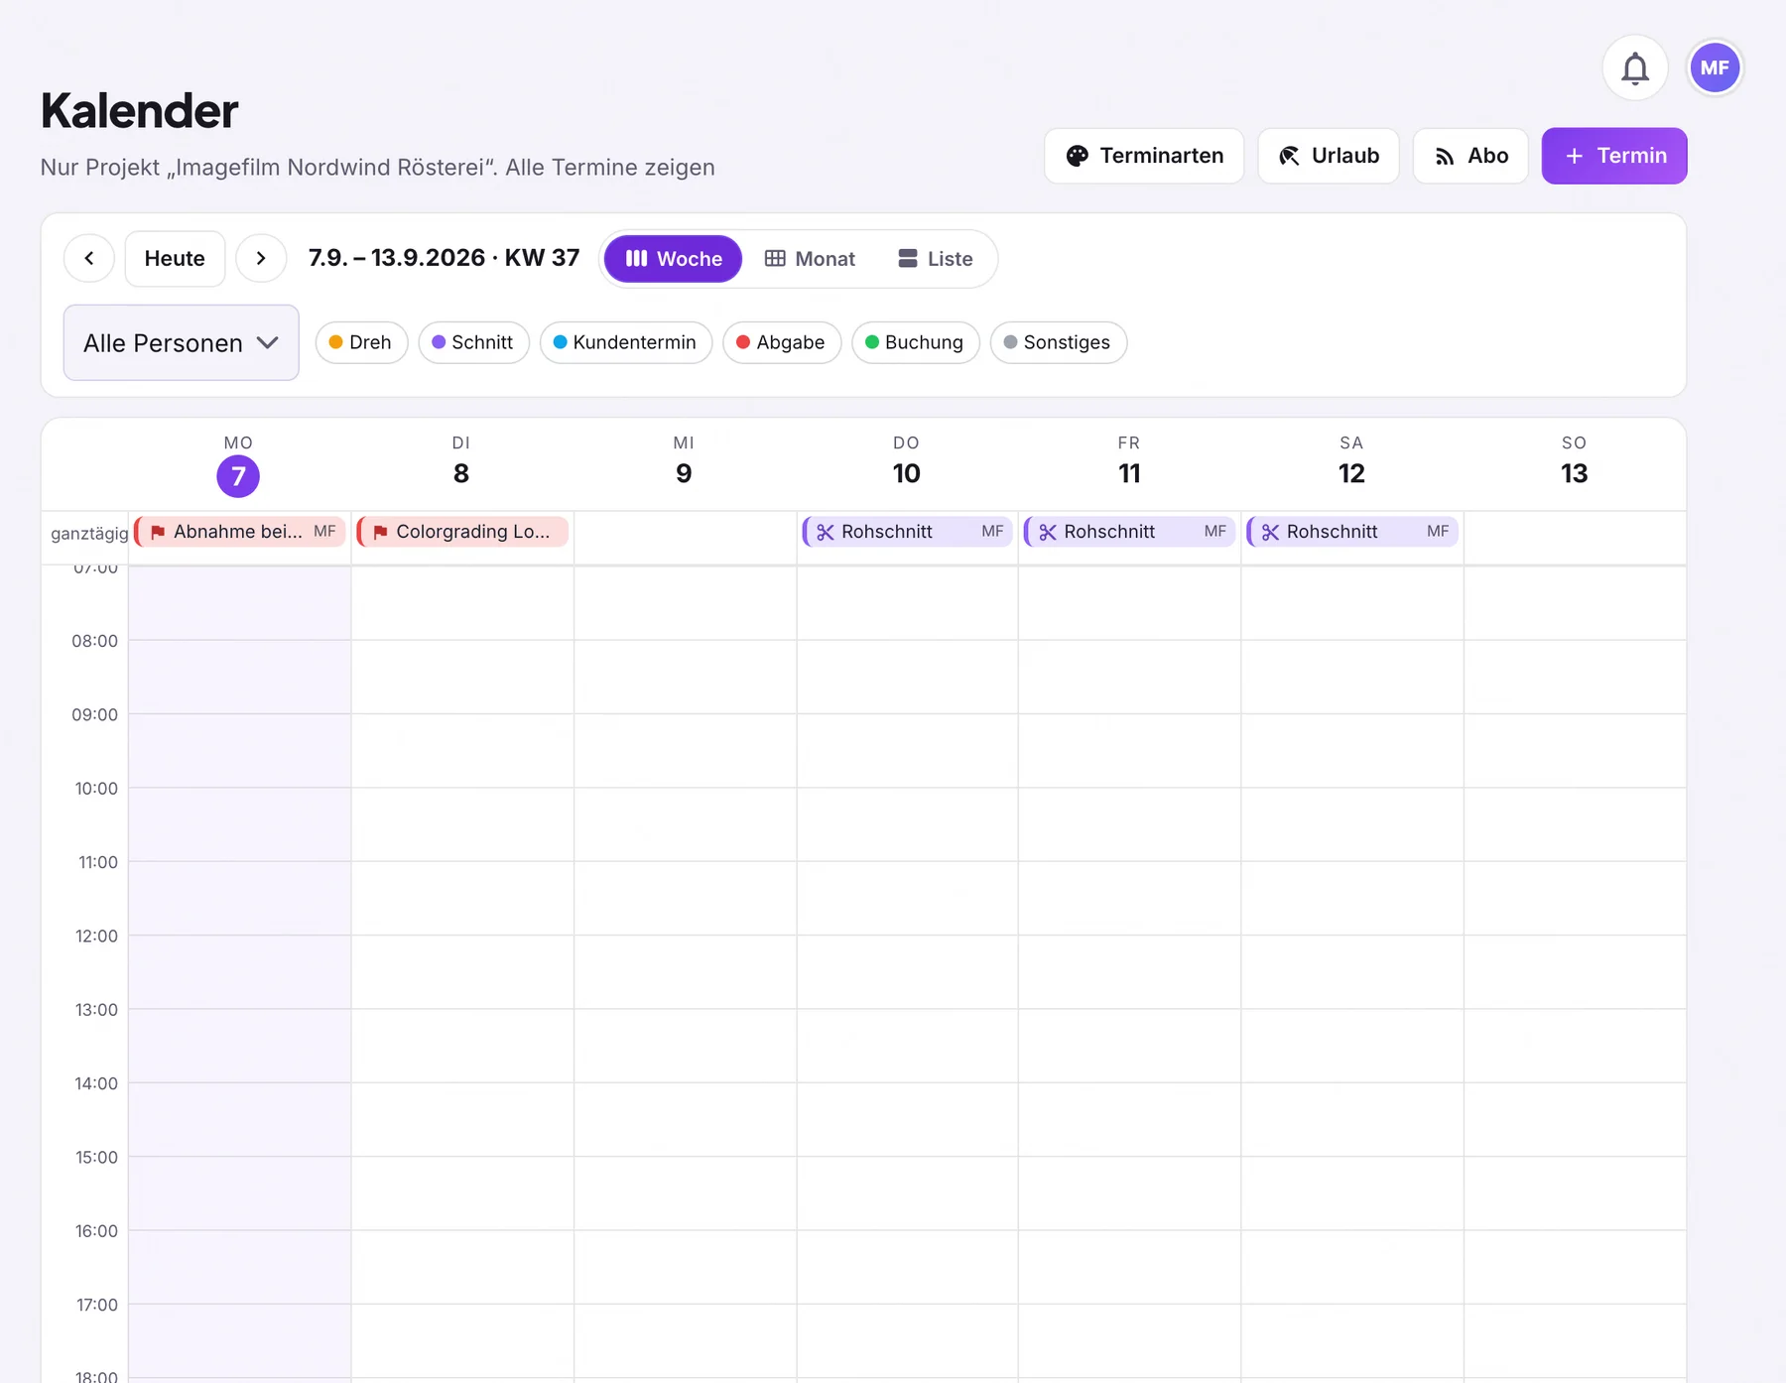Open notifications bell
The image size is (1786, 1383).
1635,68
